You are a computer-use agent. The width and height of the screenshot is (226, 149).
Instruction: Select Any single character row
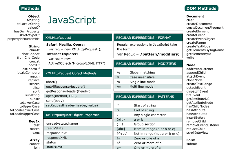[x=148, y=115]
